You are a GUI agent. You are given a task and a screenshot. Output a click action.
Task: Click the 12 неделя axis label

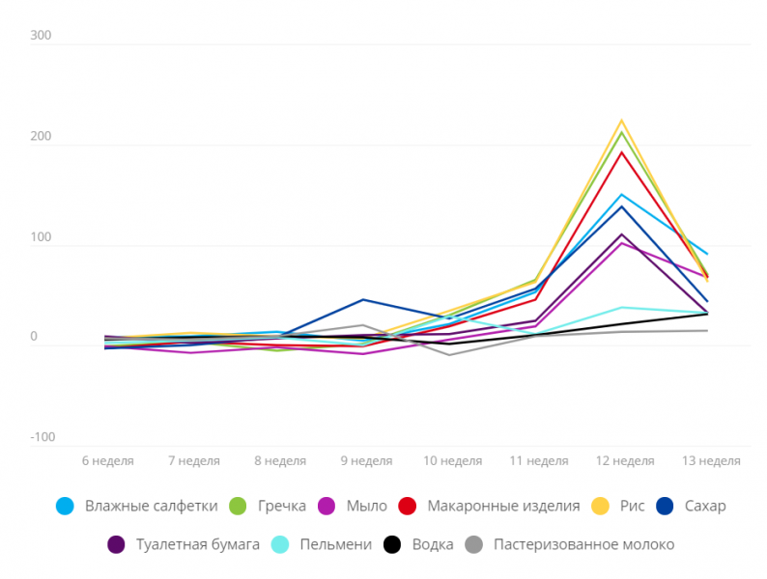625,460
